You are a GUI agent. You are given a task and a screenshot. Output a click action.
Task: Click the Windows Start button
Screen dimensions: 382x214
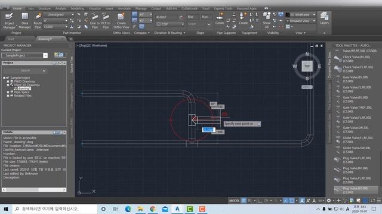click(6, 209)
